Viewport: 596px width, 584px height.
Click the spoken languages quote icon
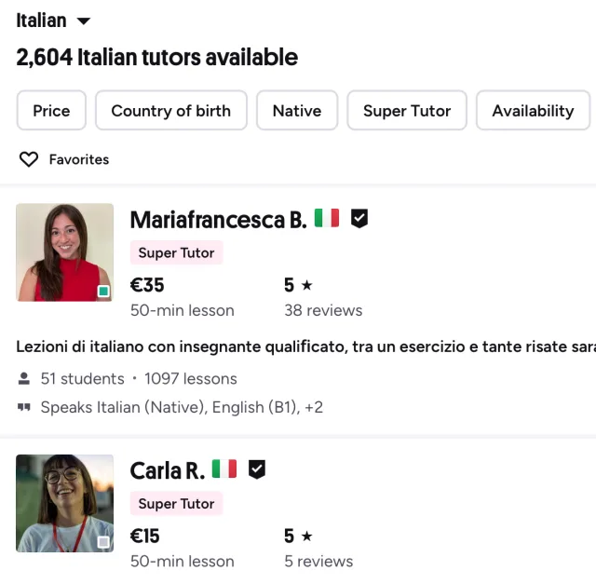coord(24,407)
